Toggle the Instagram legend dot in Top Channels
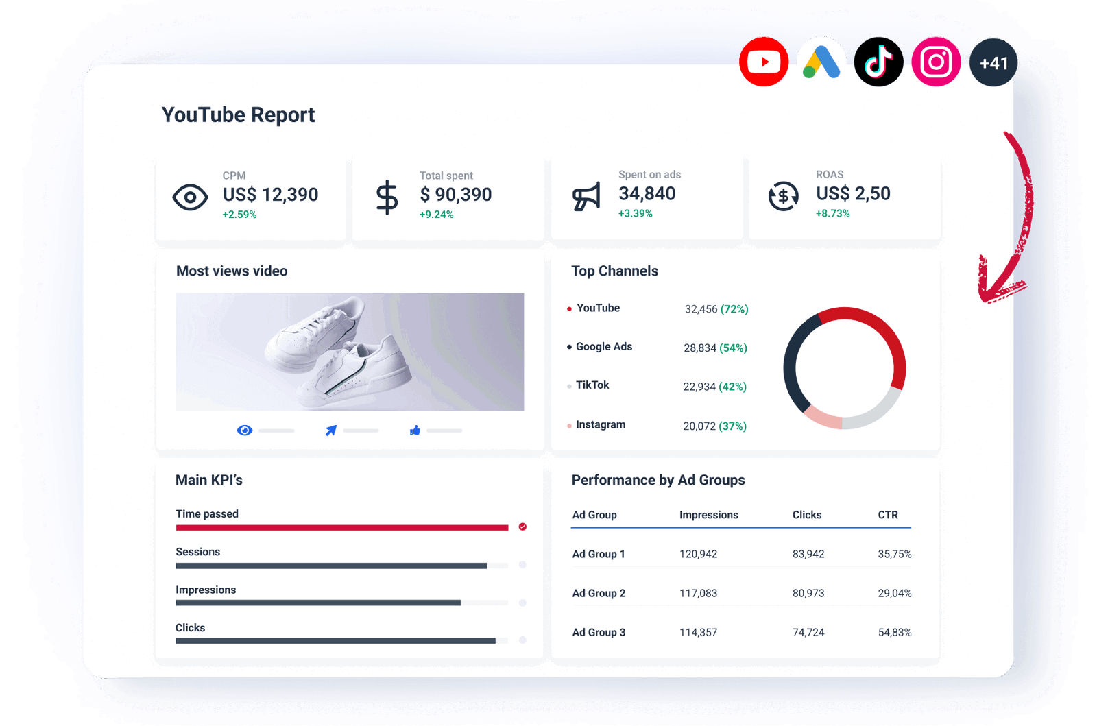 pyautogui.click(x=568, y=425)
